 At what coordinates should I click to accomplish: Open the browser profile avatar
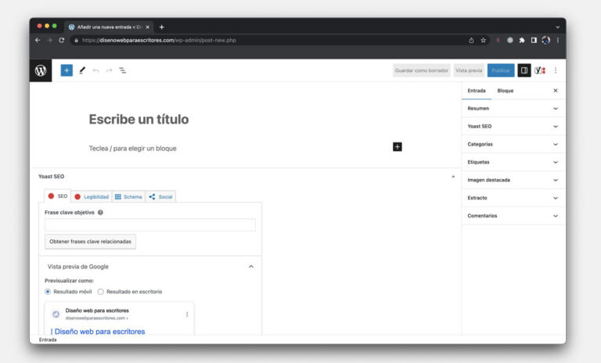(545, 40)
